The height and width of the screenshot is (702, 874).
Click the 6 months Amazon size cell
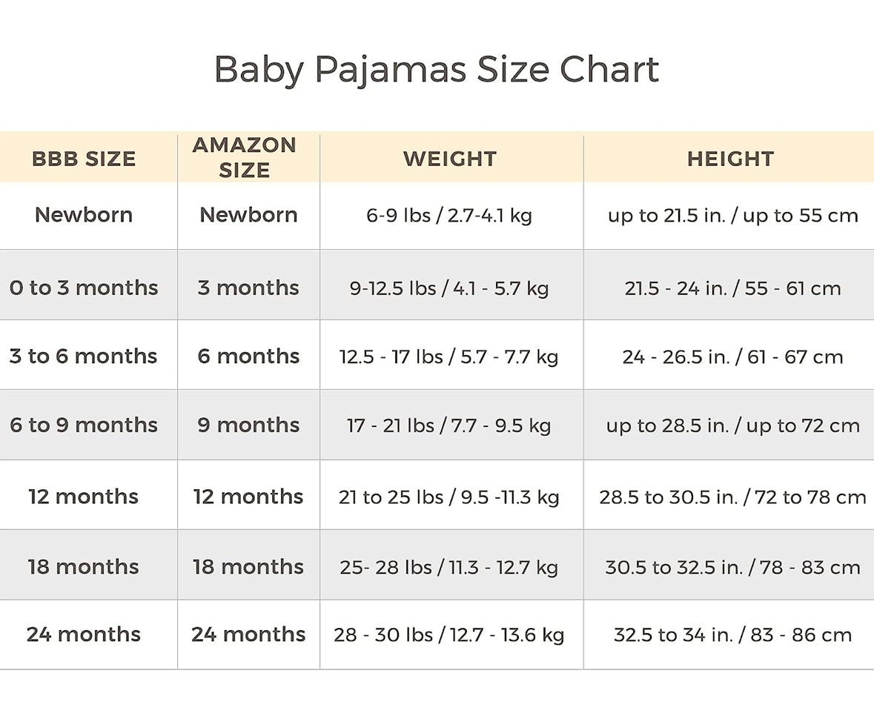coord(248,357)
